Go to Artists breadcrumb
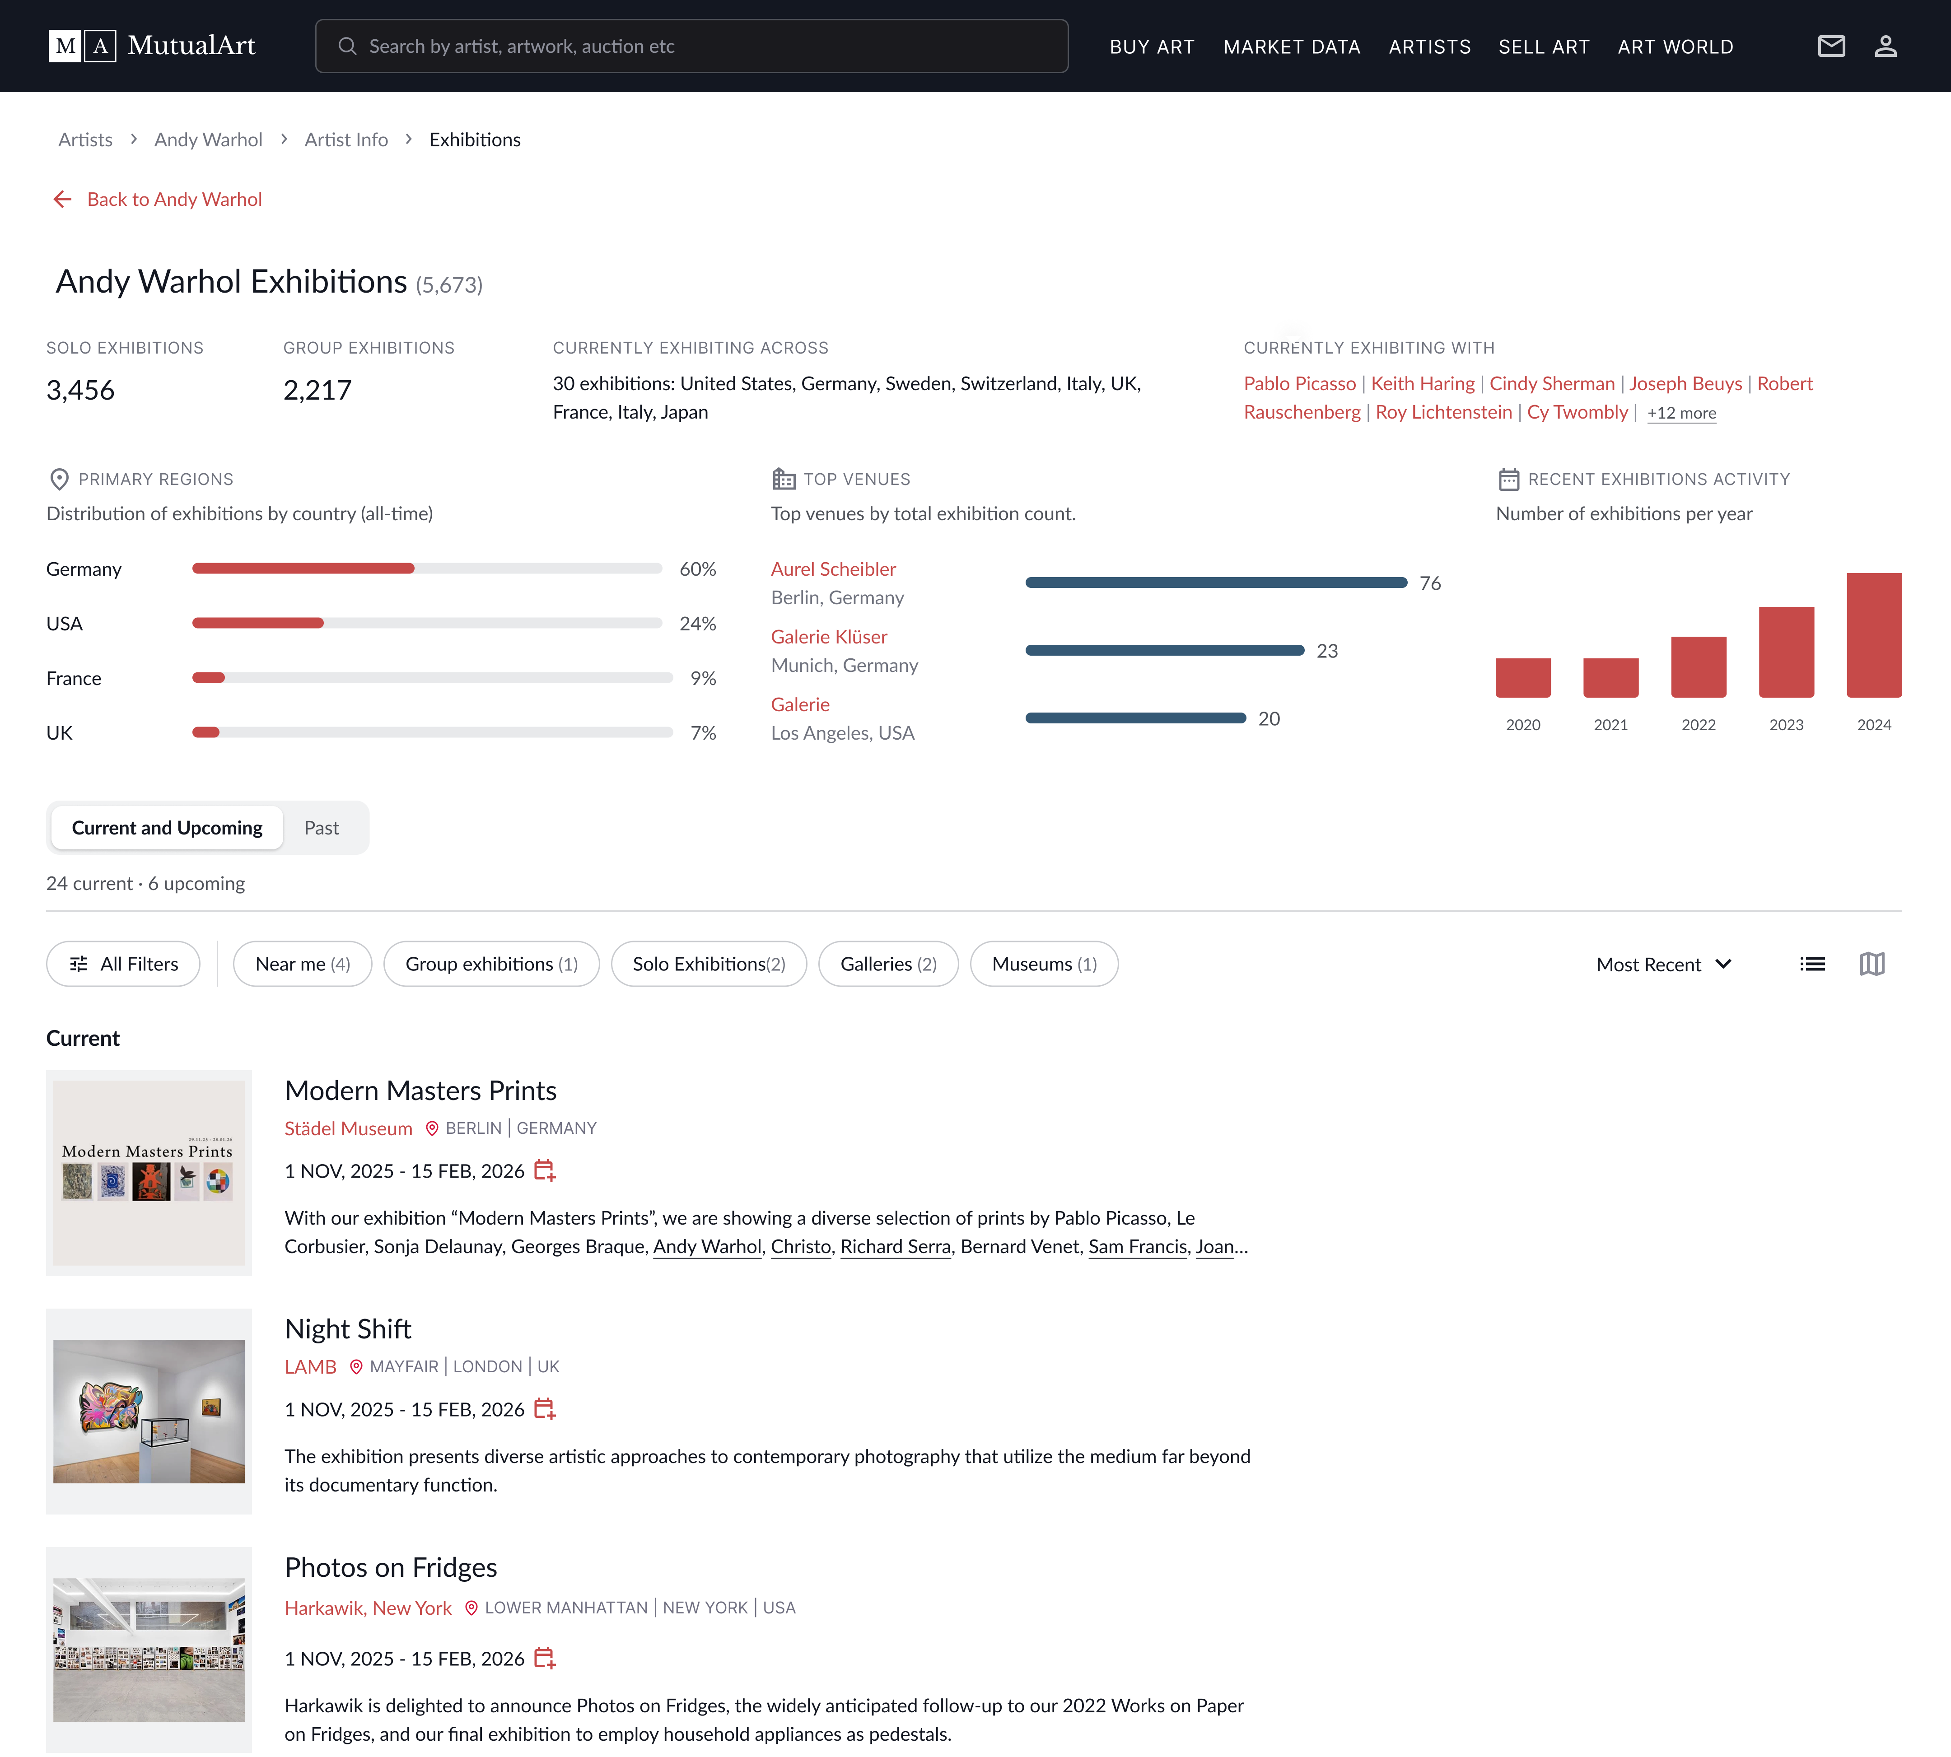The image size is (1951, 1757). click(85, 139)
